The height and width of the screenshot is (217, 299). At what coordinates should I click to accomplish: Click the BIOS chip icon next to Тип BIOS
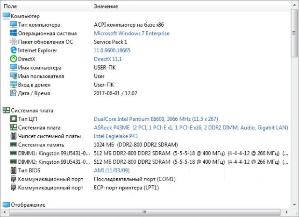(x=13, y=170)
